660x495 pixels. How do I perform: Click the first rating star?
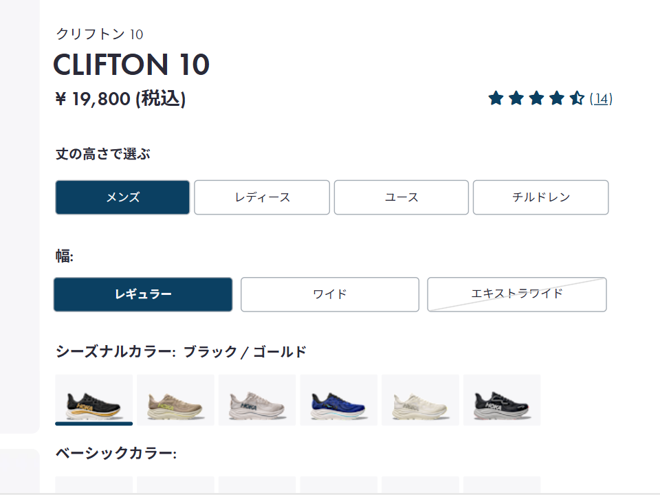496,98
